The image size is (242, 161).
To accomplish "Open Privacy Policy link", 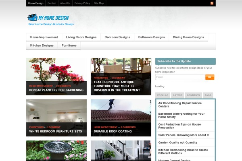I will click(x=82, y=3).
